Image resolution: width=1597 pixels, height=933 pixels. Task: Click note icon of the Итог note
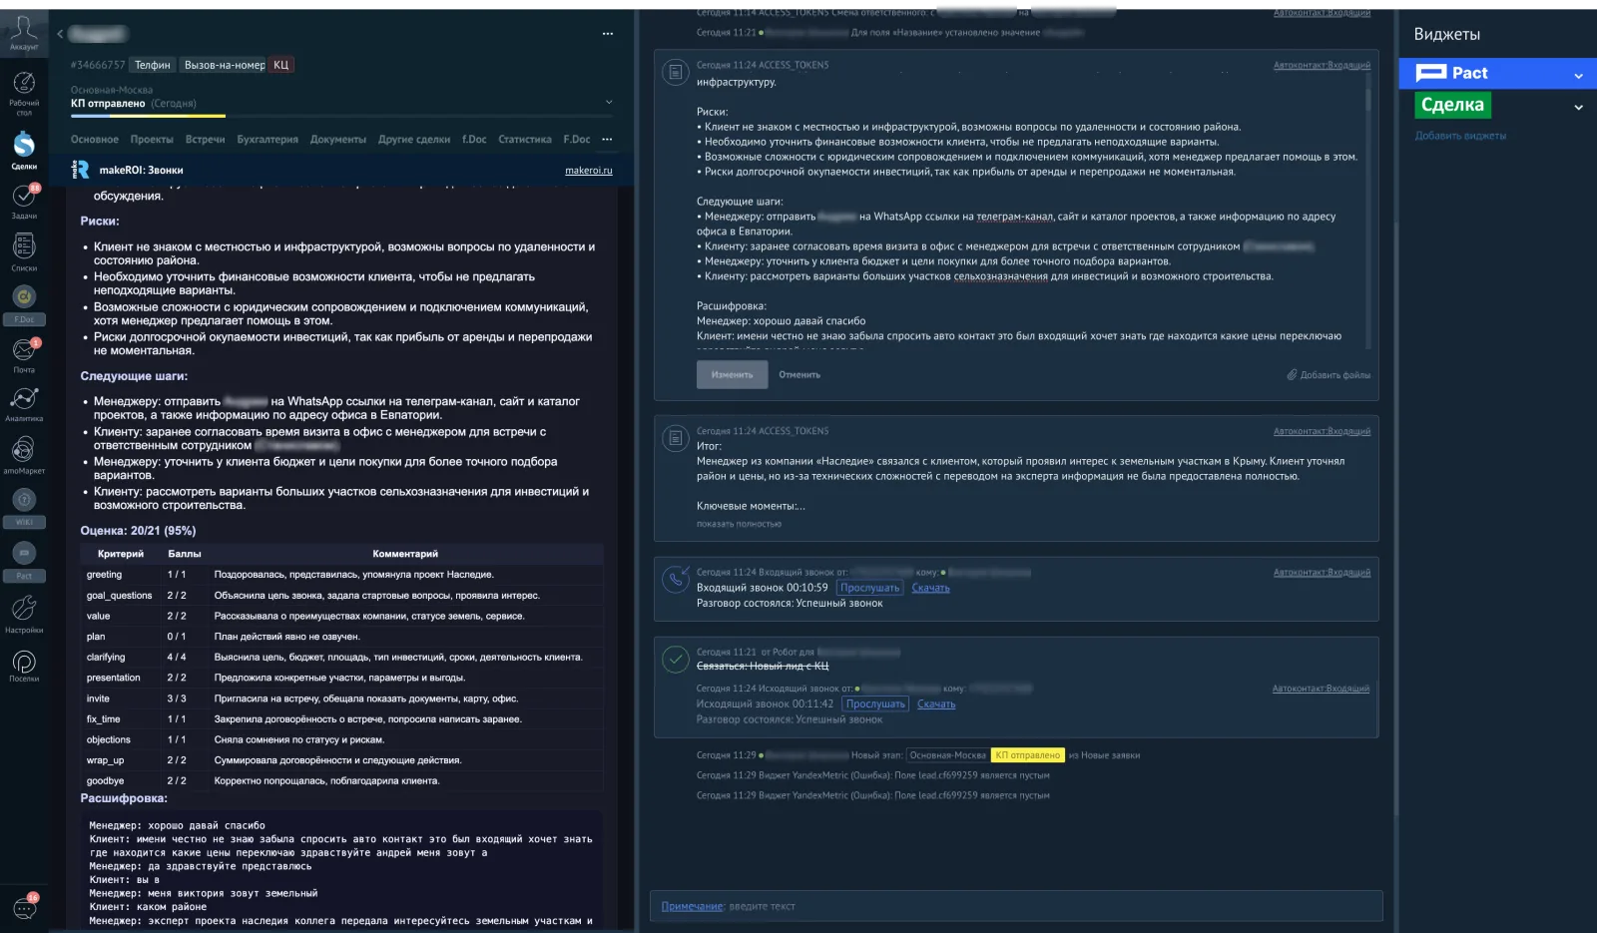pyautogui.click(x=676, y=437)
